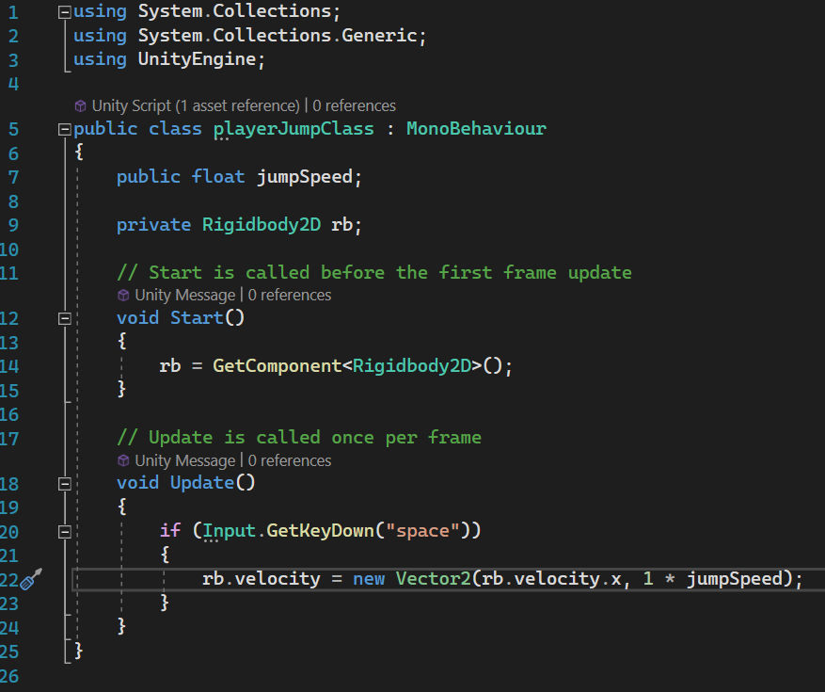
Task: Fold the Update() method body
Action: (64, 484)
